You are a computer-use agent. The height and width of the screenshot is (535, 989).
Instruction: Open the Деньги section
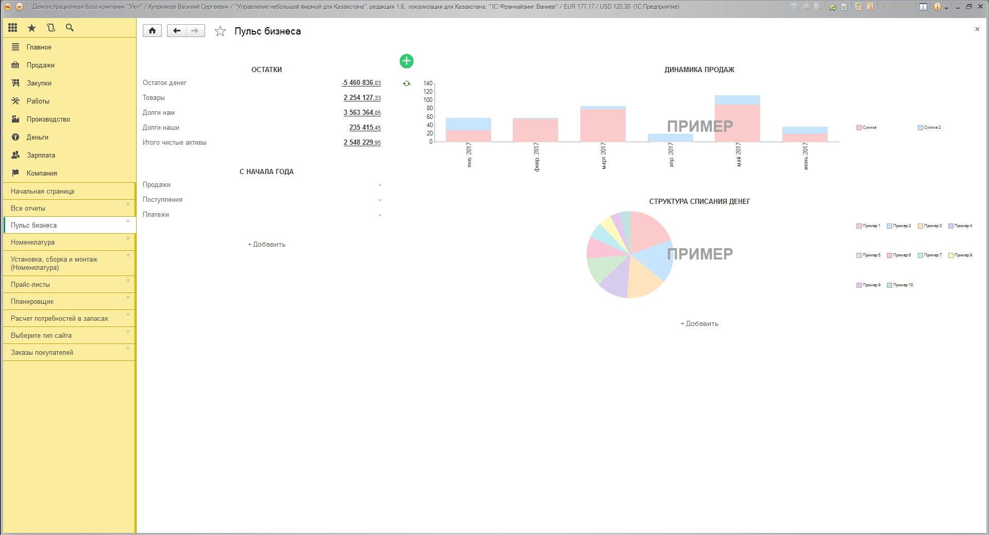(x=38, y=137)
